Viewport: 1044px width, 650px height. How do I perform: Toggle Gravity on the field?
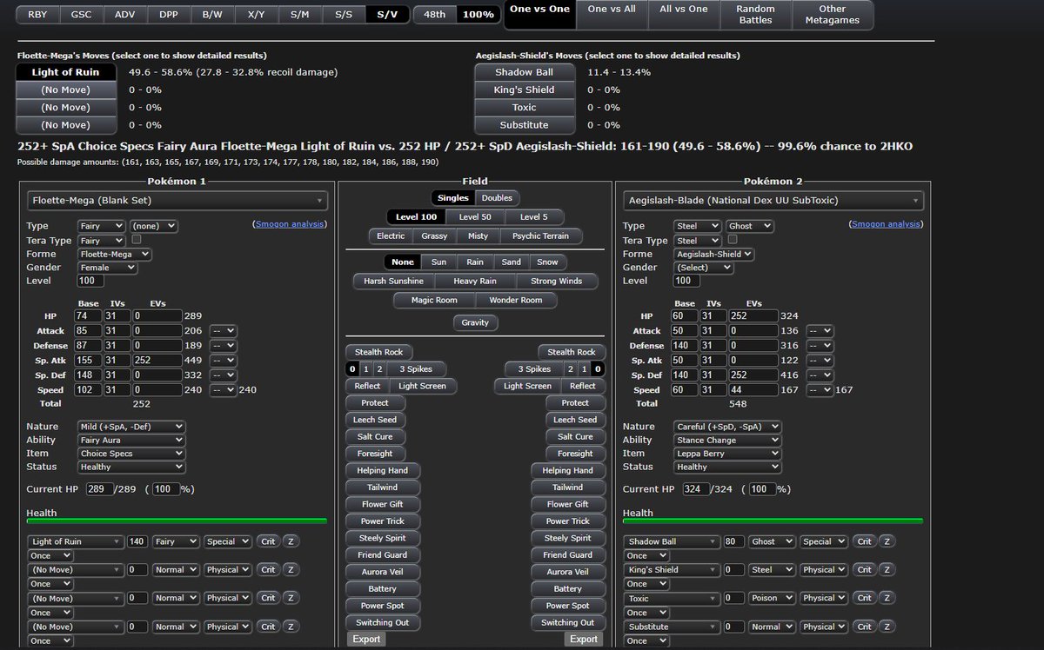coord(475,322)
